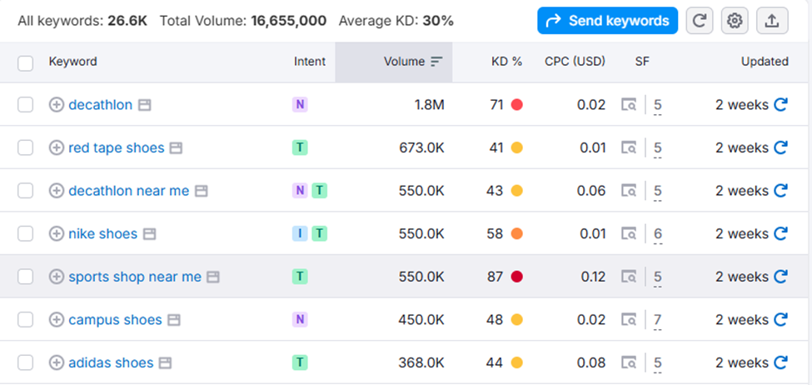Click the Send keywords button
Viewport: 812px width, 385px height.
pyautogui.click(x=607, y=21)
